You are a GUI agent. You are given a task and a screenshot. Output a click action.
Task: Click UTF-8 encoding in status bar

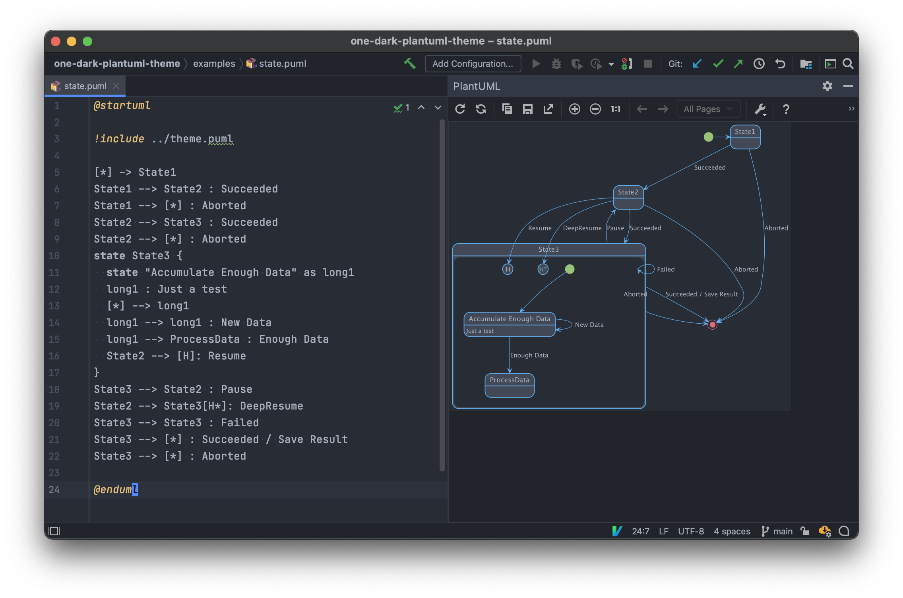point(690,531)
